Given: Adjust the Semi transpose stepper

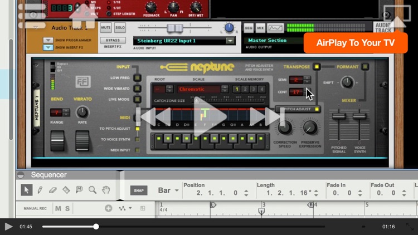Looking at the screenshot, I should tap(307, 80).
